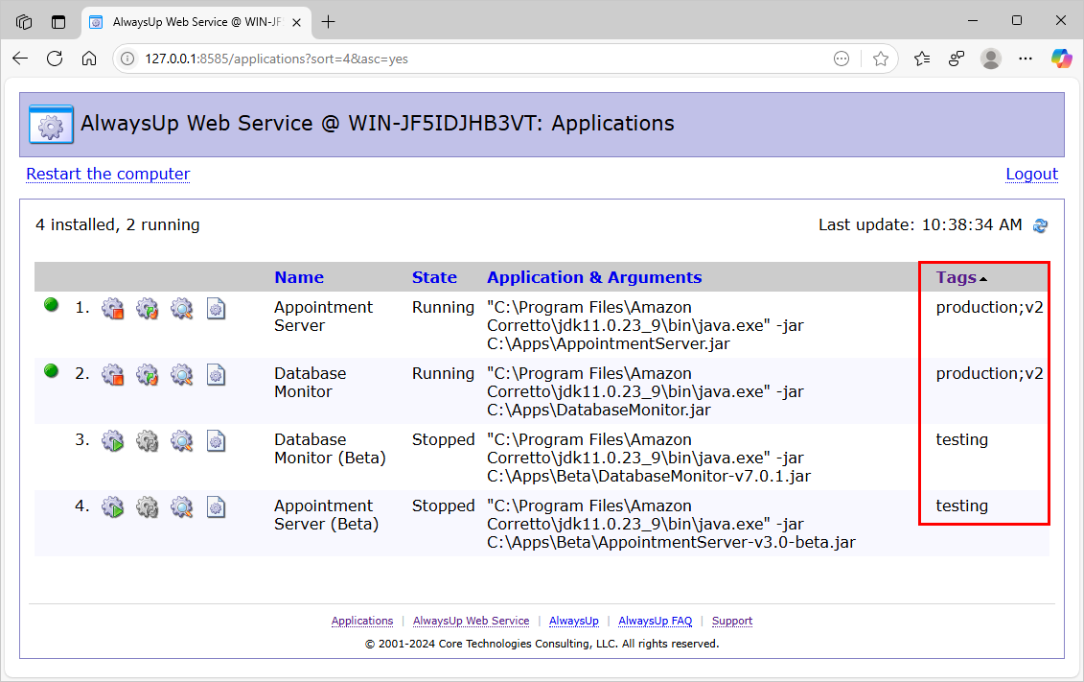The height and width of the screenshot is (682, 1084).
Task: View details of Appointment Server with magnifier icon
Action: [x=182, y=309]
